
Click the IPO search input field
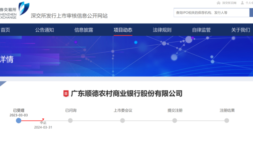click(211, 12)
